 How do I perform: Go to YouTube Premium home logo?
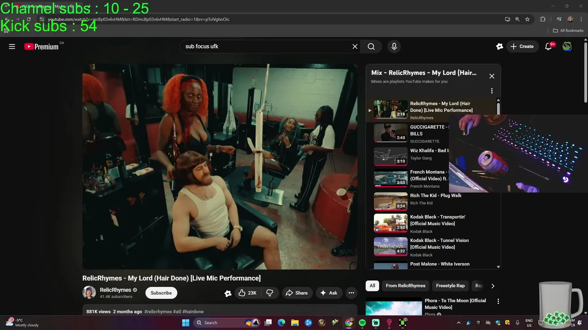click(41, 46)
